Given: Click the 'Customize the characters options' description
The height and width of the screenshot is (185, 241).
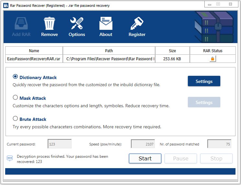Looking at the screenshot, I should (x=91, y=106).
